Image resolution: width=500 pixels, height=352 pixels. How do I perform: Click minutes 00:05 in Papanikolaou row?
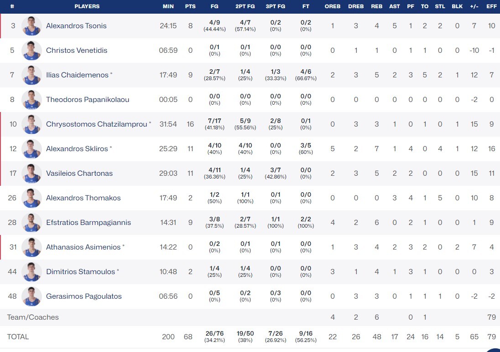click(x=168, y=100)
